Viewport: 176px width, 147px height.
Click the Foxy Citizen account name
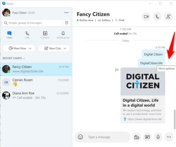[x=19, y=13]
